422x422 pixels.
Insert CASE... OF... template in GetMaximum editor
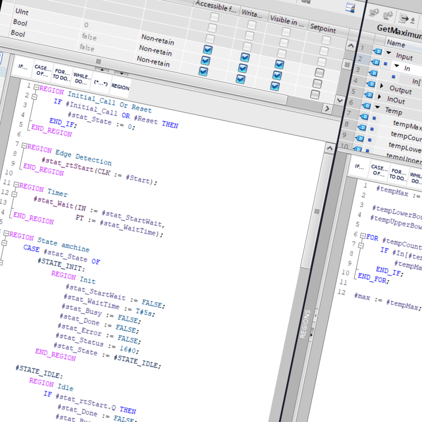pos(379,170)
